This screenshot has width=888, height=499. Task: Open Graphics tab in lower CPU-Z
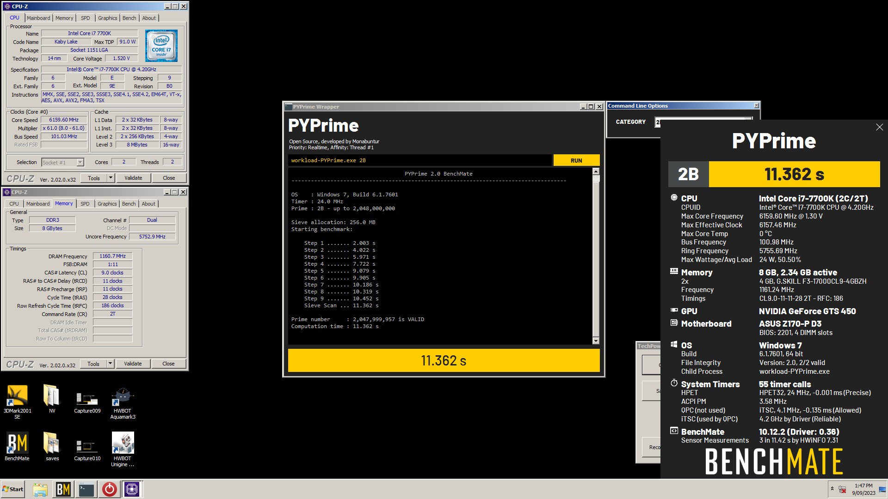107,204
